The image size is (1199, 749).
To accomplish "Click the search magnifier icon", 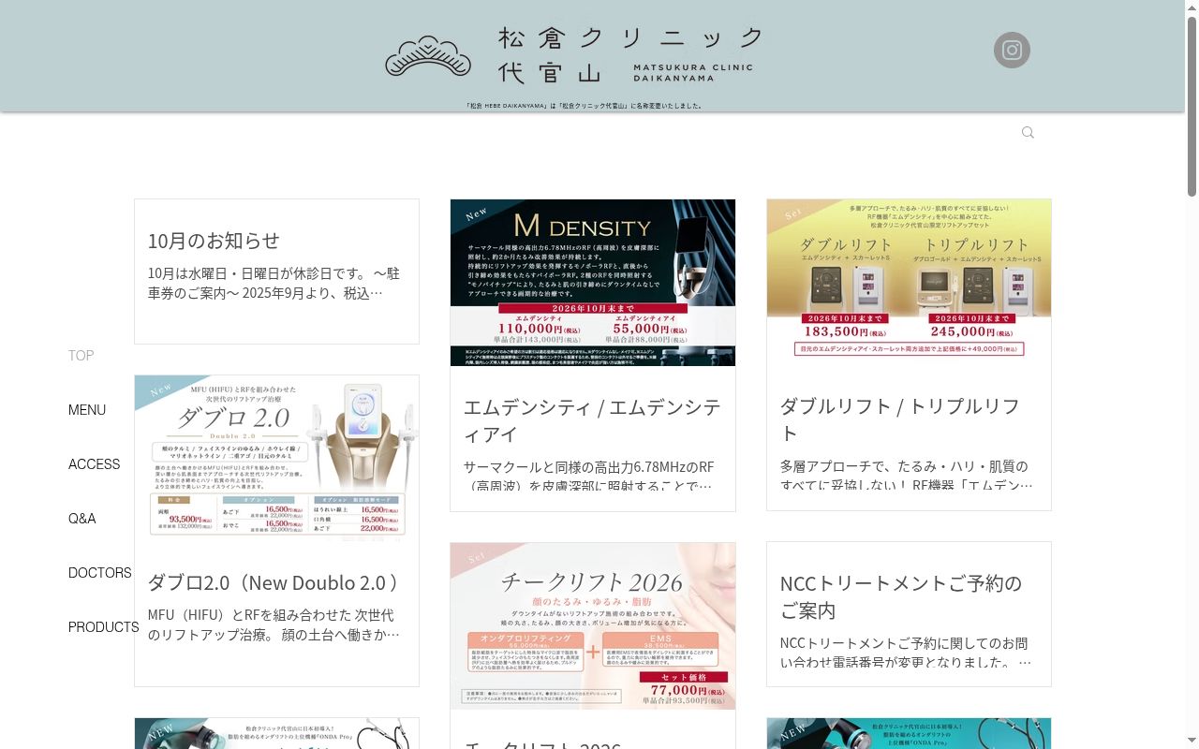I will pos(1028,133).
